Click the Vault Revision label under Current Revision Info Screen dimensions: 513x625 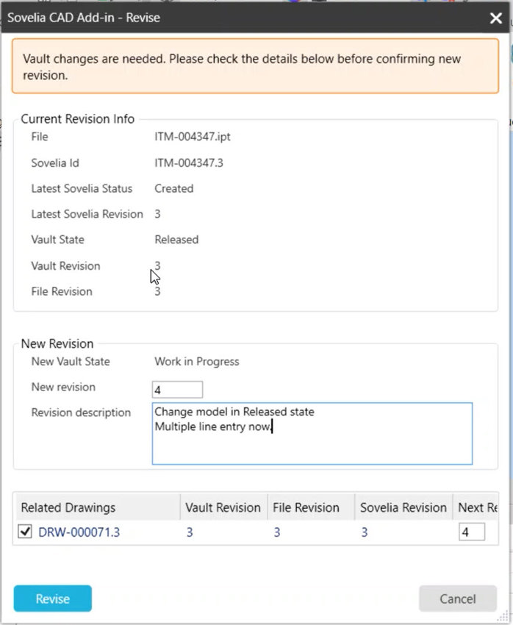(x=65, y=266)
